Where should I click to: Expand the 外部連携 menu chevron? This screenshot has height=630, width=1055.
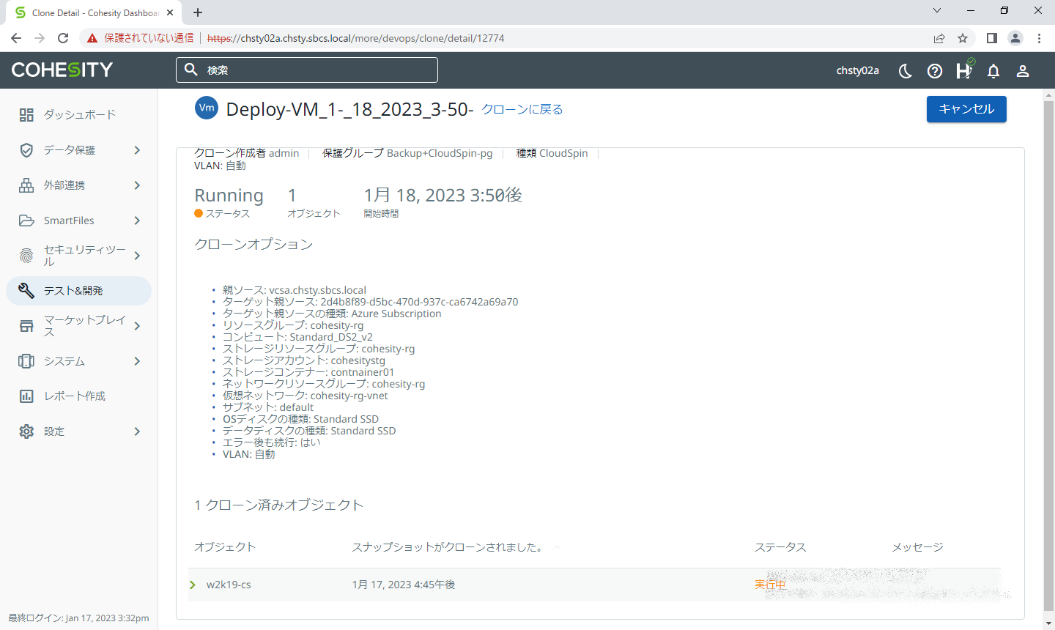pyautogui.click(x=137, y=185)
